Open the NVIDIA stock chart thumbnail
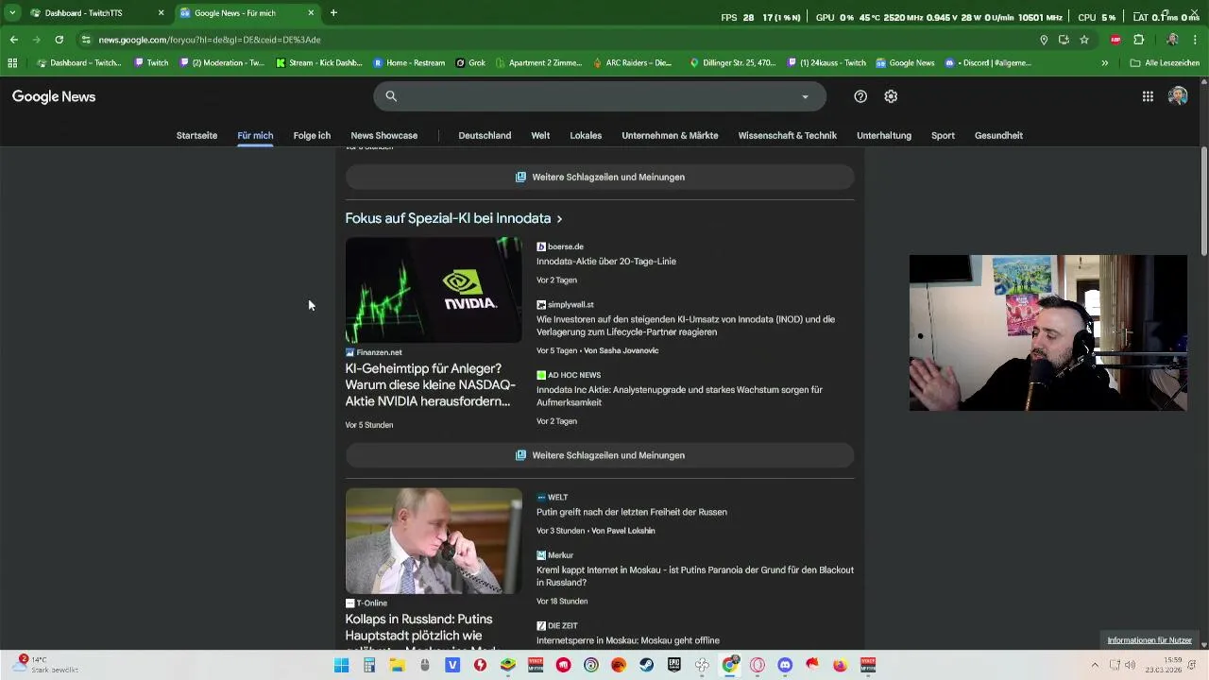This screenshot has width=1209, height=680. [434, 290]
